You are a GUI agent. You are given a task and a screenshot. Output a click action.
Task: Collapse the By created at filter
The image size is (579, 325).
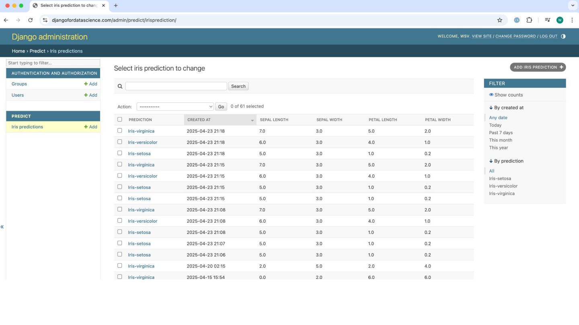coord(506,108)
